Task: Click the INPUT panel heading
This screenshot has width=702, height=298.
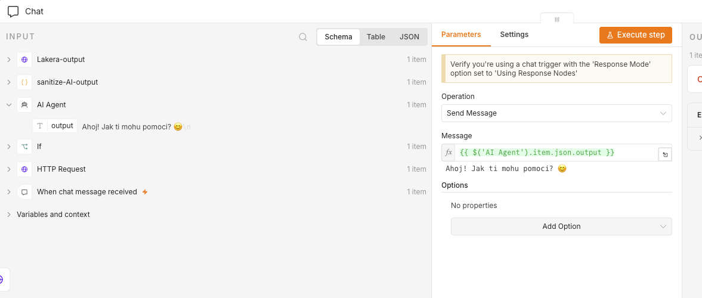Action: (x=21, y=37)
